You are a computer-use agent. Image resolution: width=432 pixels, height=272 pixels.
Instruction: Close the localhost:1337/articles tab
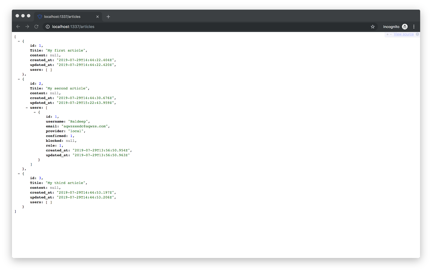[x=97, y=17]
